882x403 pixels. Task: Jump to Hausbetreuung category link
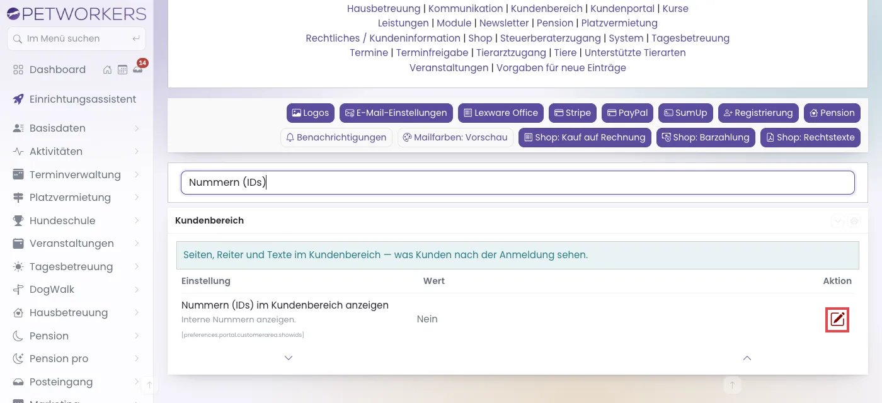coord(384,9)
